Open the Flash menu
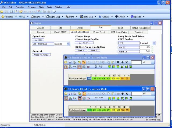 tap(41, 7)
